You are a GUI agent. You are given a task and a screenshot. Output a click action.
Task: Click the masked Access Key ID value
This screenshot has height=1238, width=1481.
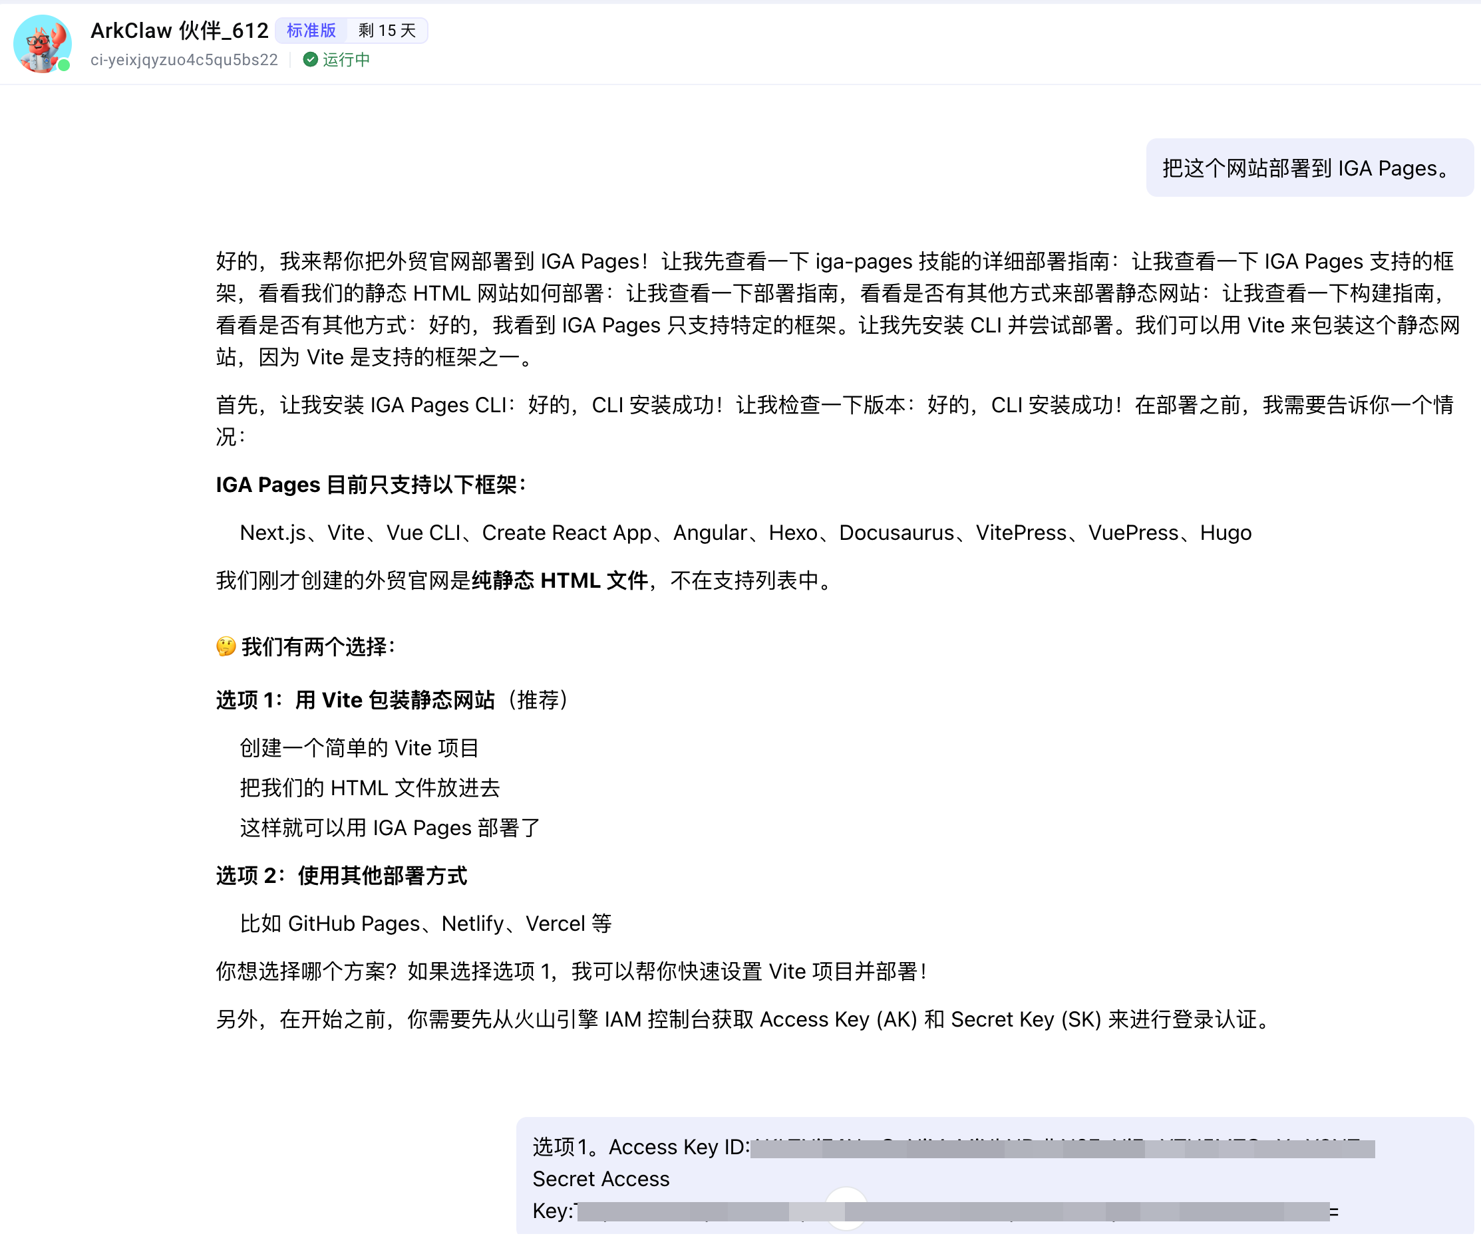point(1062,1148)
